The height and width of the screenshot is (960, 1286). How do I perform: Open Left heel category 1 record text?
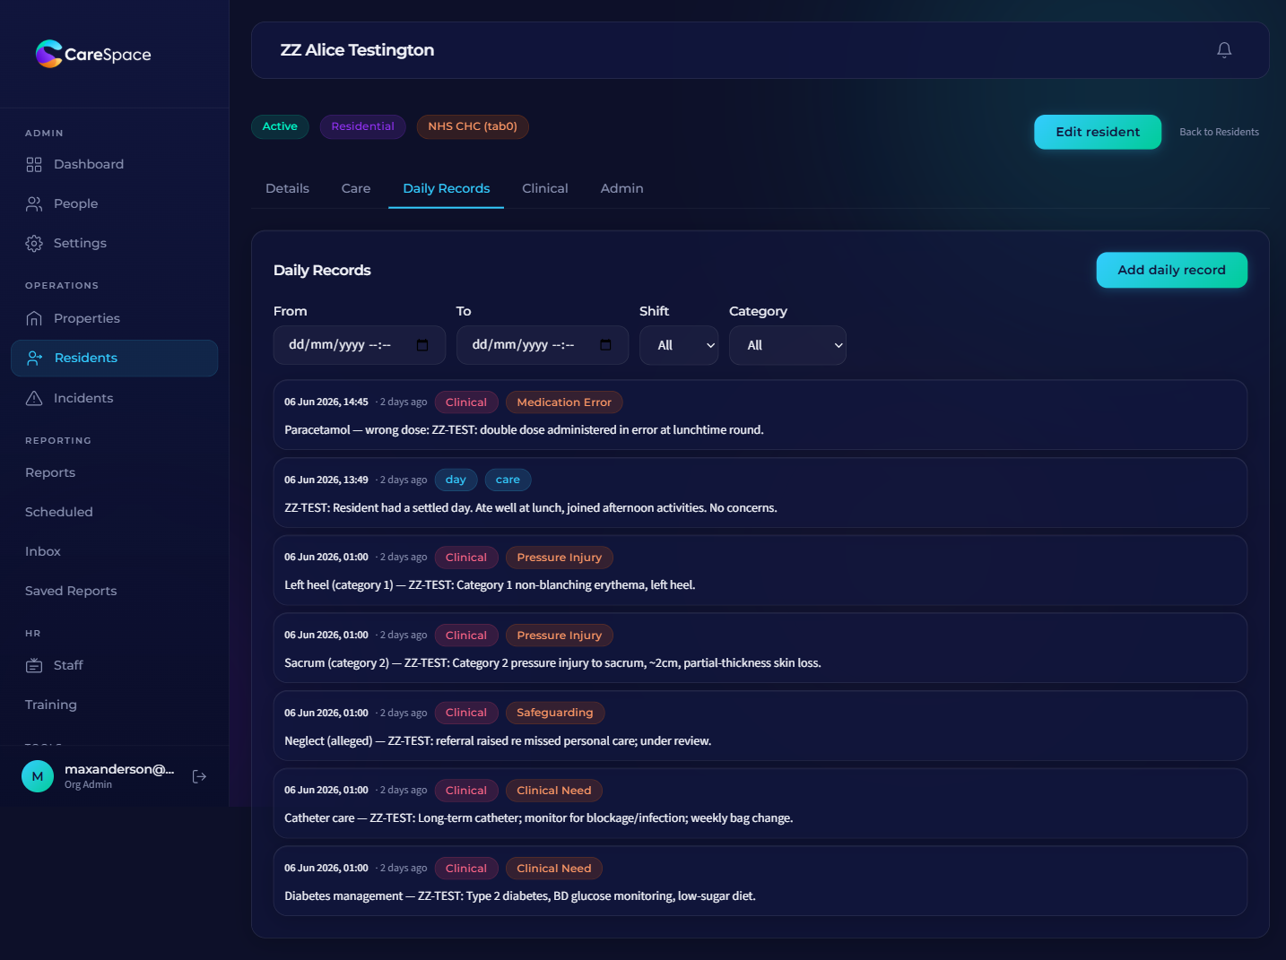[490, 585]
